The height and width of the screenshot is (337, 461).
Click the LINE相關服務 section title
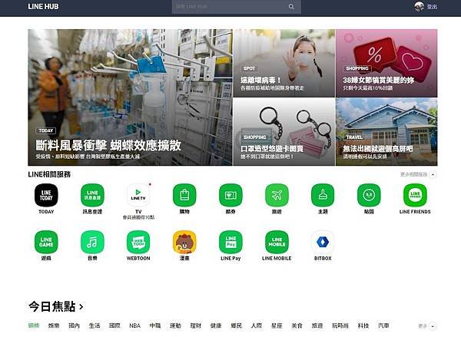pos(49,174)
